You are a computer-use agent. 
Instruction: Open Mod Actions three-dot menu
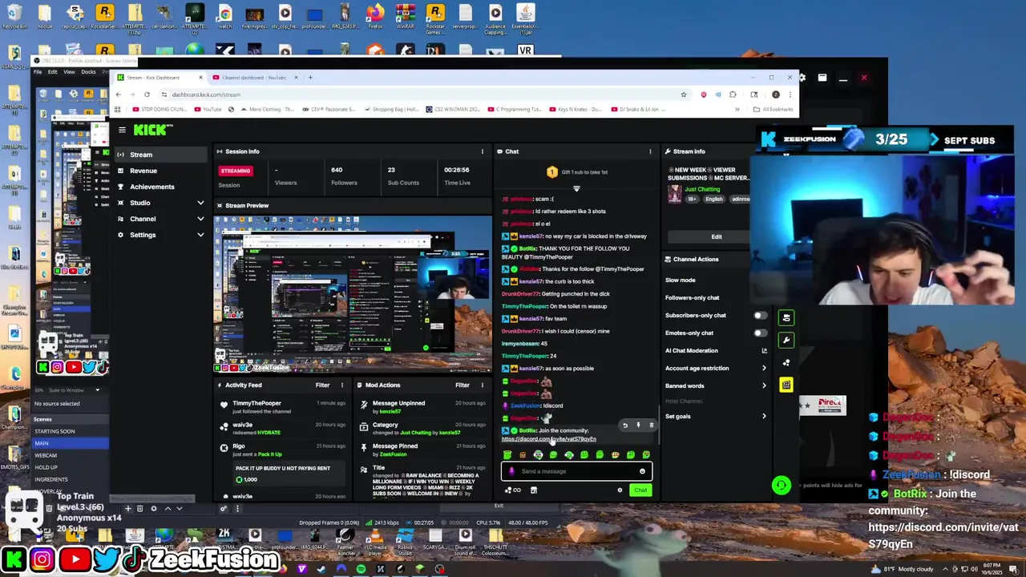click(482, 385)
